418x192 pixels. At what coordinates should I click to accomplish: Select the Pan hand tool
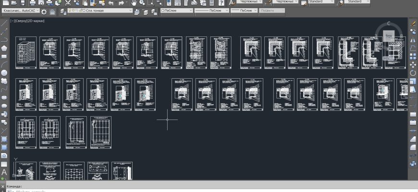coord(134,2)
